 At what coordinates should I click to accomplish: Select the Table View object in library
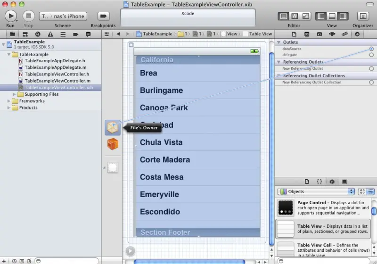pyautogui.click(x=323, y=229)
